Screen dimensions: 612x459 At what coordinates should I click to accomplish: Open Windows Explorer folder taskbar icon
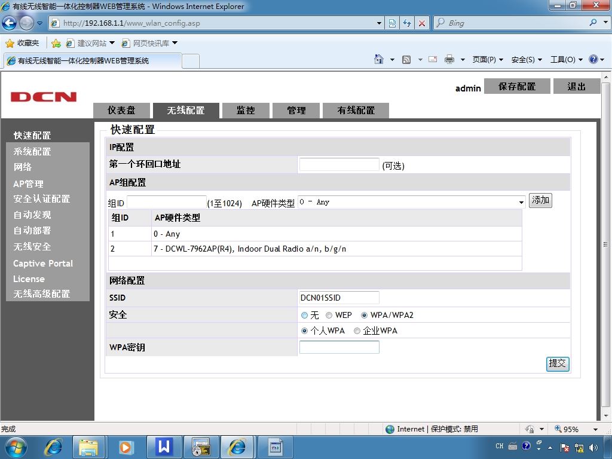88,447
